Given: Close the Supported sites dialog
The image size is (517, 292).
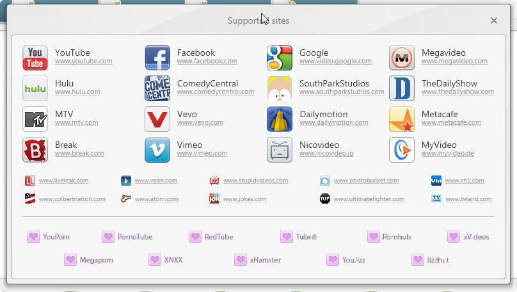Looking at the screenshot, I should (493, 20).
